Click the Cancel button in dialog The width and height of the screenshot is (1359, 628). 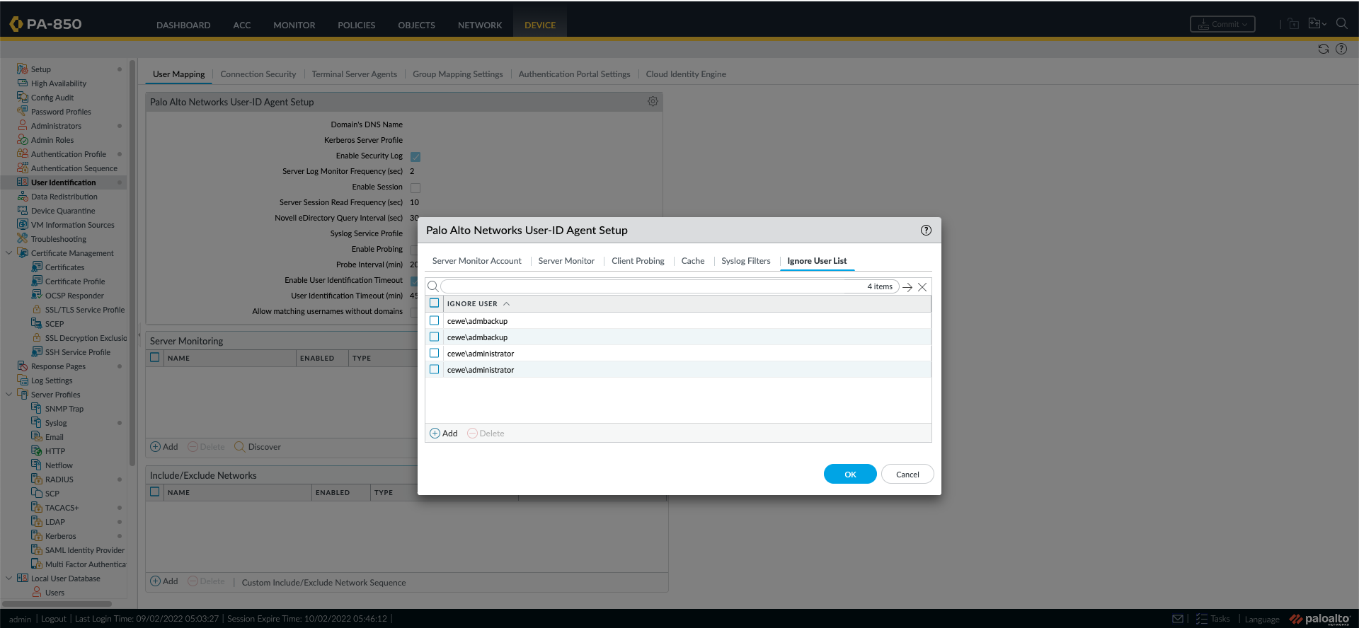[x=907, y=475]
